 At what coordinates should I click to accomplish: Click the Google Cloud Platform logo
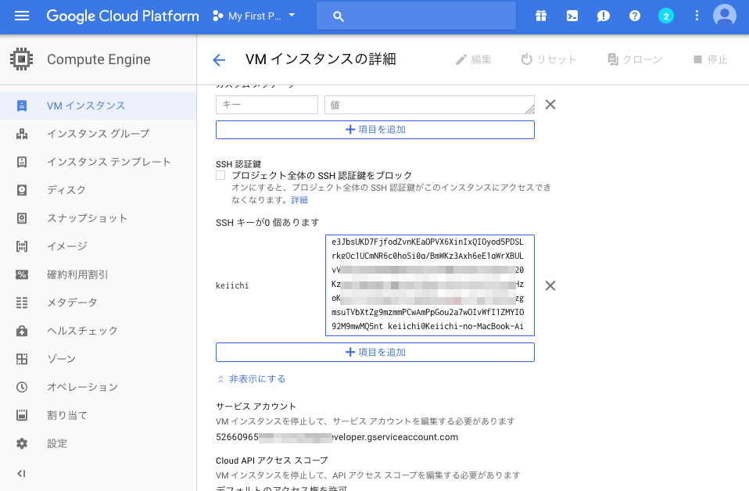click(x=122, y=16)
